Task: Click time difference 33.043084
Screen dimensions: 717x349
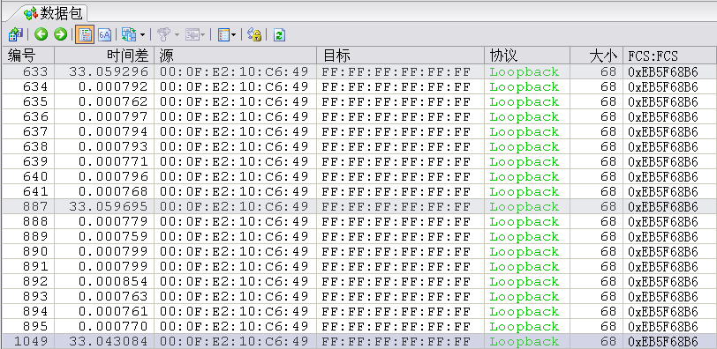Action: pos(109,342)
